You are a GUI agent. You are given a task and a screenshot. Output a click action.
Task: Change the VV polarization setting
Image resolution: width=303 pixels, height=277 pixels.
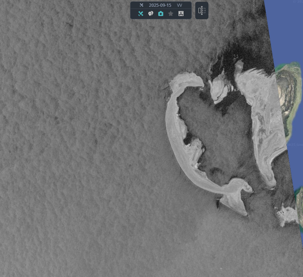[x=180, y=5]
